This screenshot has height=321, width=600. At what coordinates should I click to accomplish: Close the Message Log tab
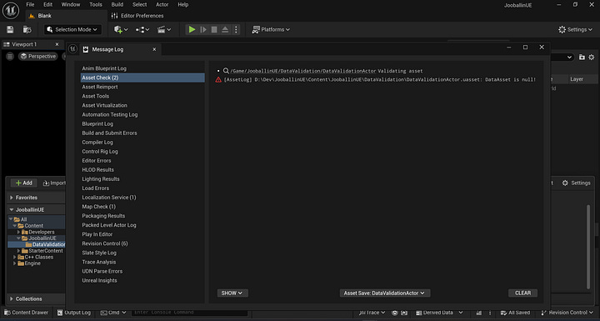click(x=154, y=49)
